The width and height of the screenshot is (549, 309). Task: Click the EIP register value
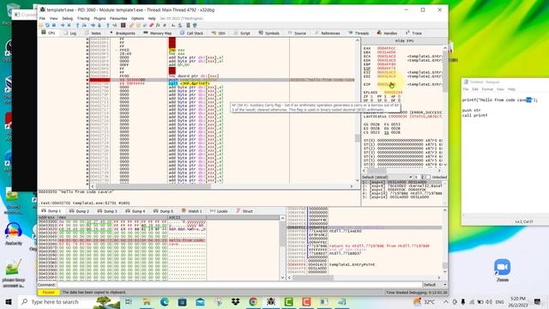[x=386, y=84]
